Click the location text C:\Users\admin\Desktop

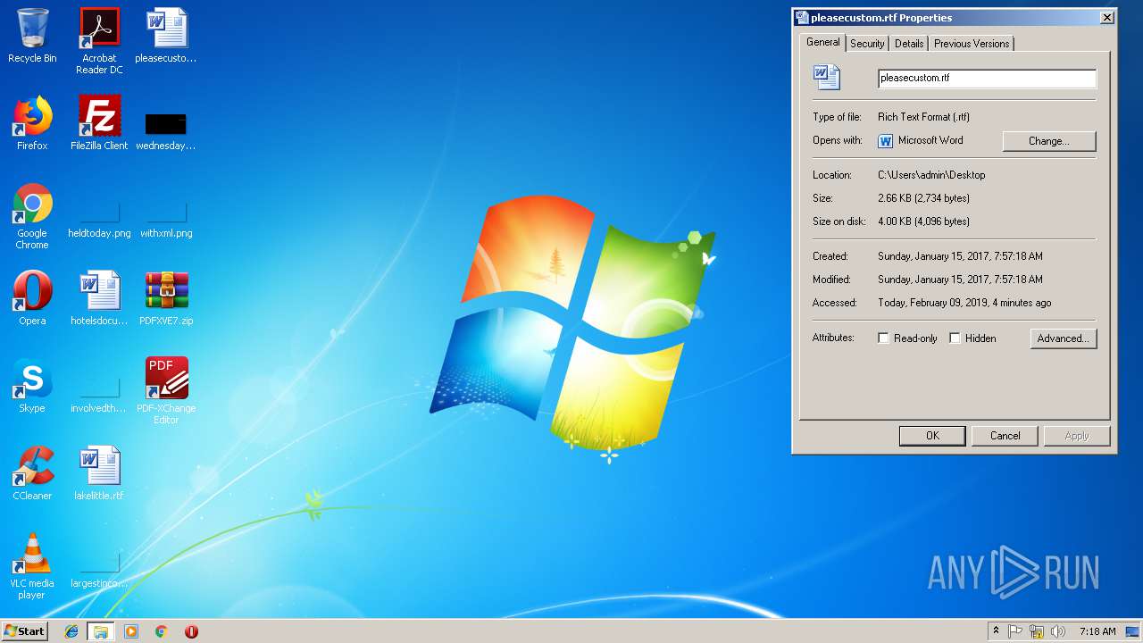pyautogui.click(x=931, y=175)
